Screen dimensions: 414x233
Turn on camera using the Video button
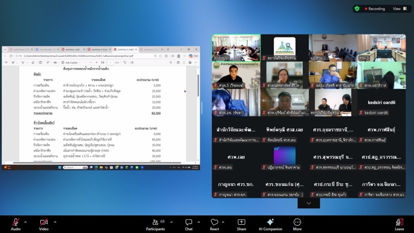44,222
